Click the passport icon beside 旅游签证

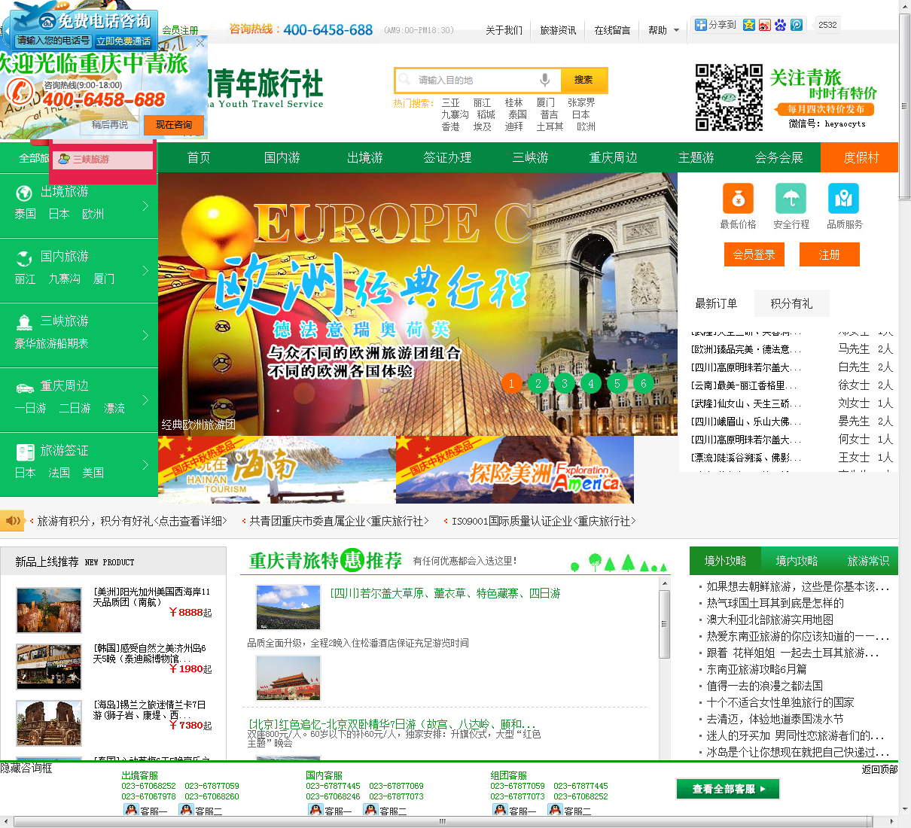25,452
